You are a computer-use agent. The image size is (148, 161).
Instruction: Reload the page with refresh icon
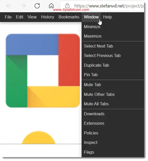(37, 6)
